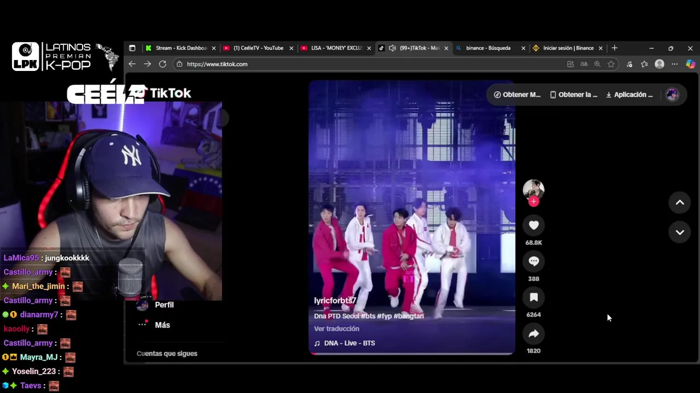
Task: Click the video progress bar at the bottom
Action: click(412, 353)
